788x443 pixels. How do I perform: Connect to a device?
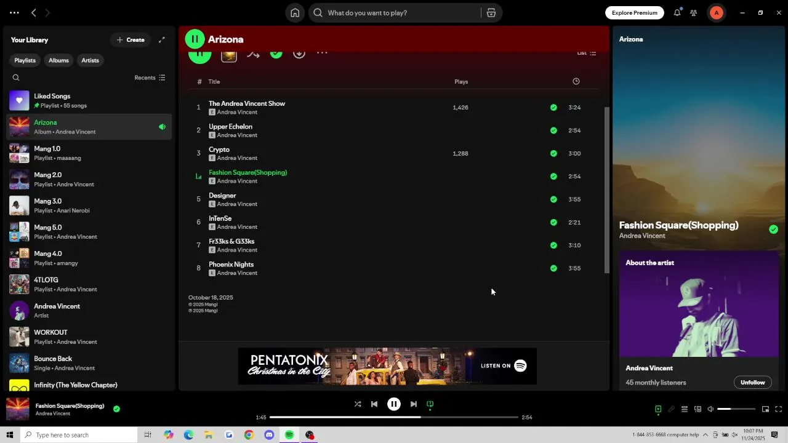tap(698, 409)
